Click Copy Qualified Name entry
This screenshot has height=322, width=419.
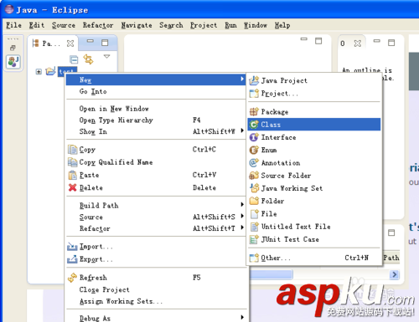tap(156, 162)
